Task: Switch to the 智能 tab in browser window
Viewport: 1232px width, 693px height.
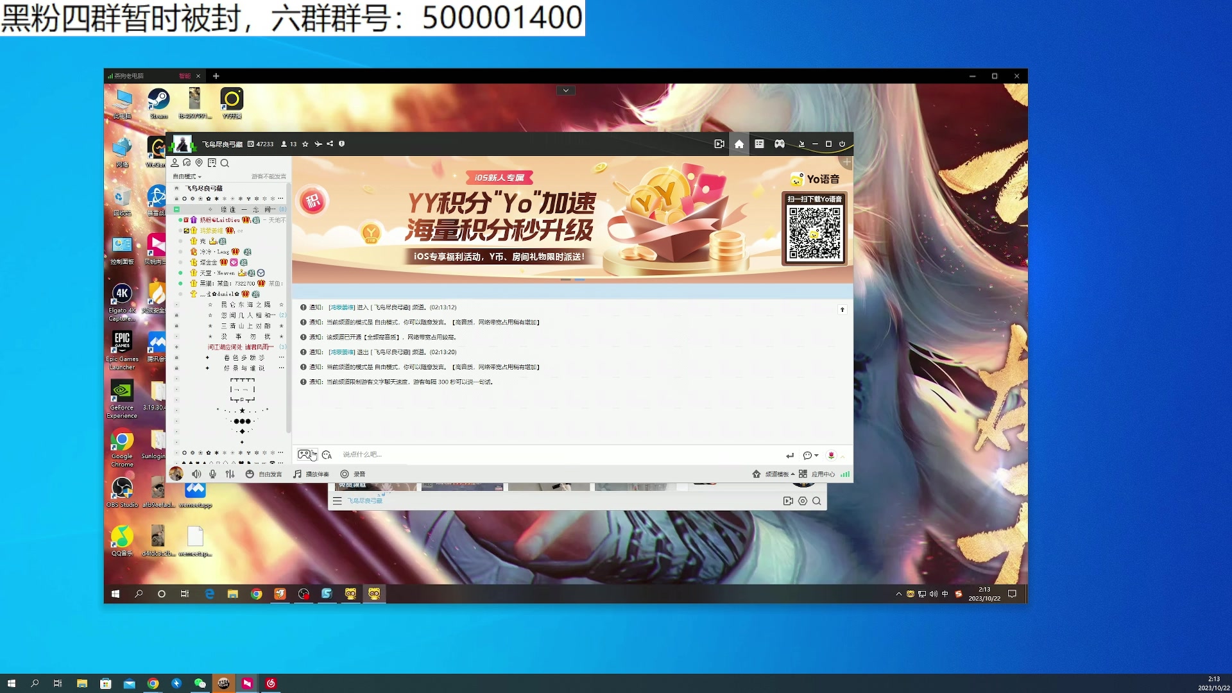Action: [x=185, y=76]
